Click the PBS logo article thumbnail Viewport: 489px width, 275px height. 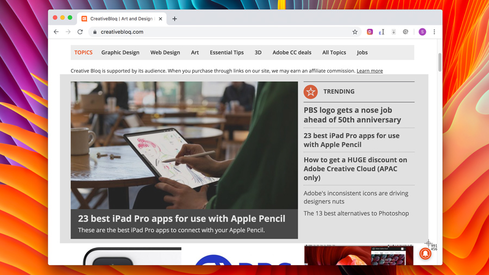(243, 260)
